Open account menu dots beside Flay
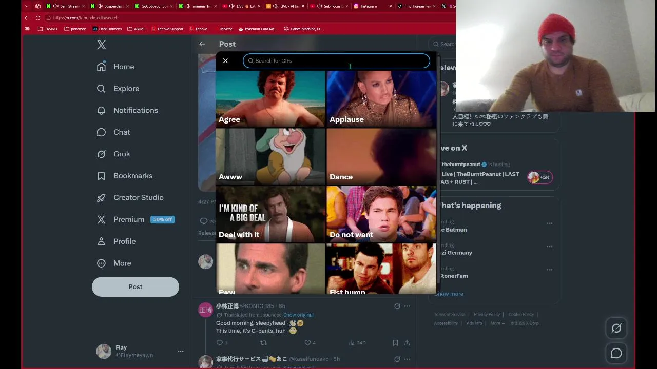The height and width of the screenshot is (369, 657). tap(181, 352)
